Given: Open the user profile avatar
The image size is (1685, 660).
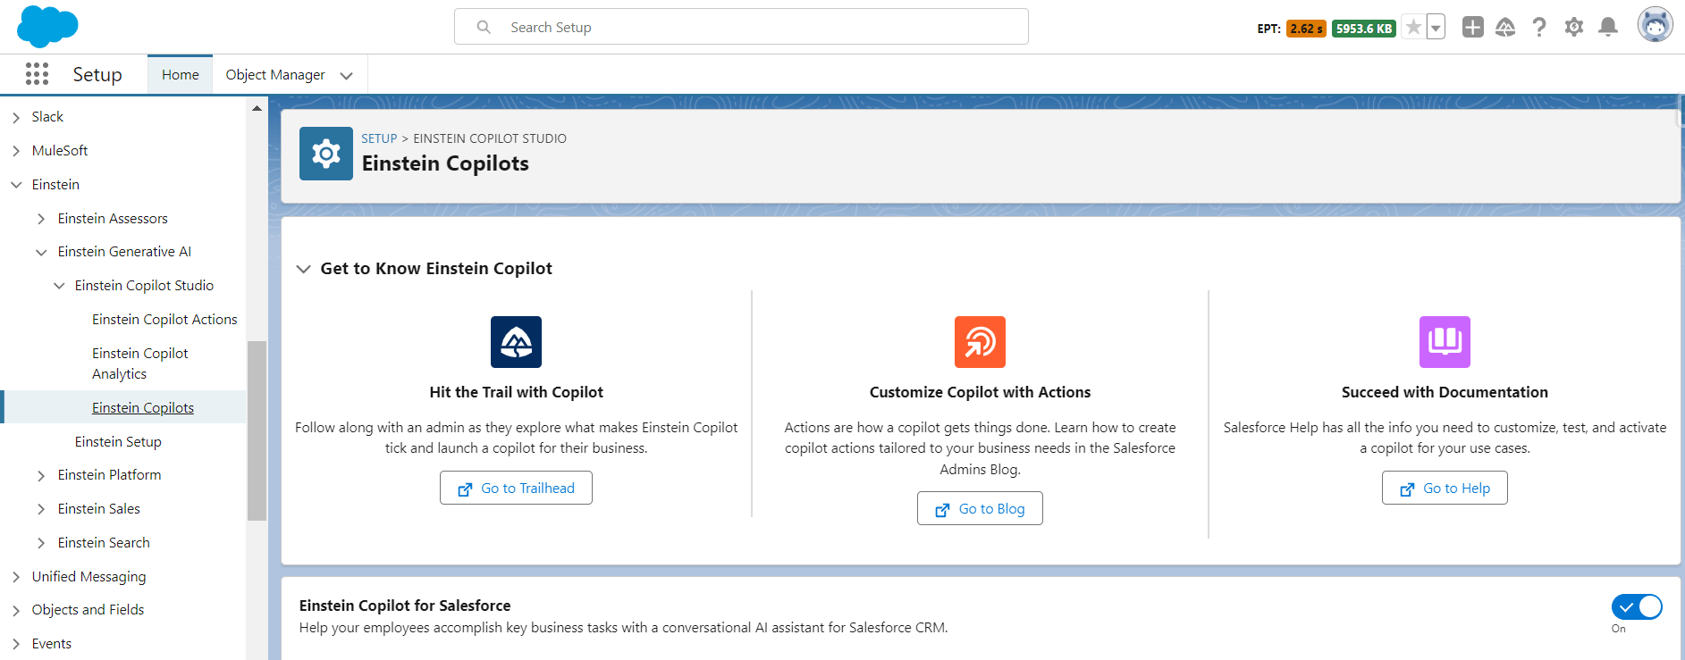Looking at the screenshot, I should (x=1655, y=25).
